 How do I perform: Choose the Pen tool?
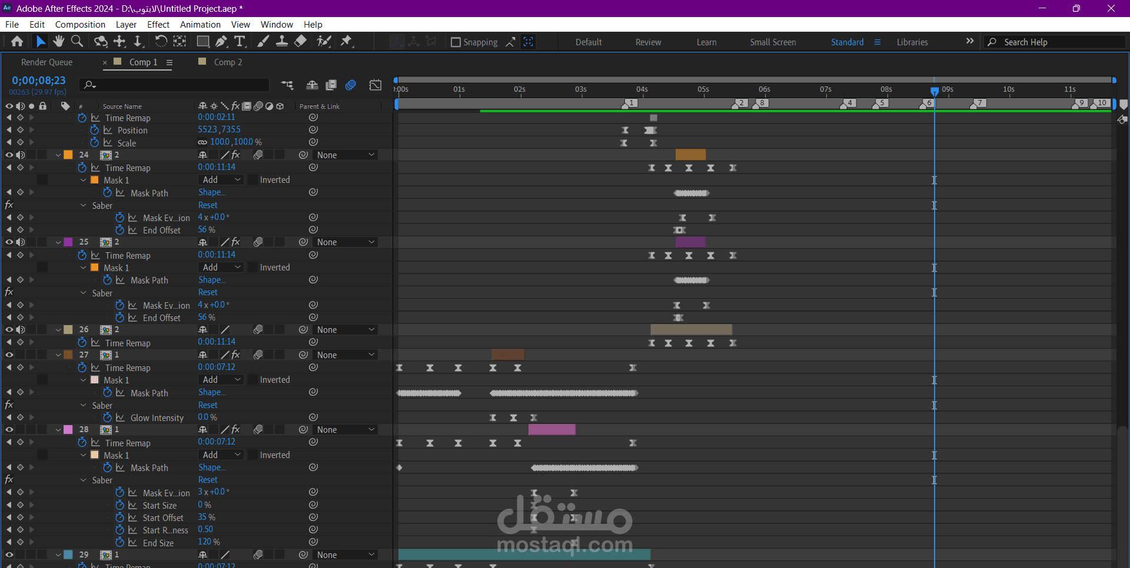pyautogui.click(x=221, y=41)
